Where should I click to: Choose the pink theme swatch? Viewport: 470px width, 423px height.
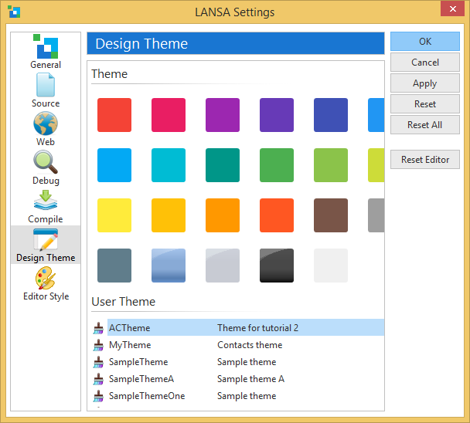coord(169,115)
